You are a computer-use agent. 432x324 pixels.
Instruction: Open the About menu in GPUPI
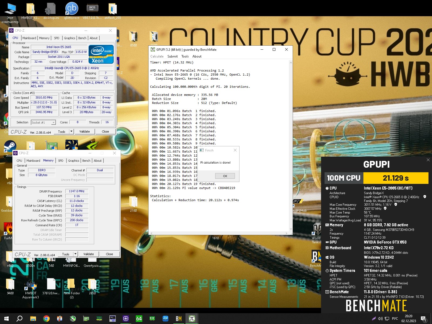click(x=197, y=56)
